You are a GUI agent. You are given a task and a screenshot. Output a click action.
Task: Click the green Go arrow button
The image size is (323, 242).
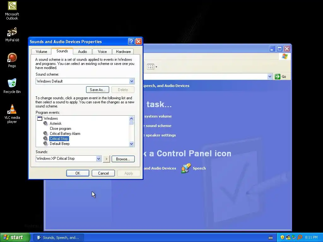point(278,77)
